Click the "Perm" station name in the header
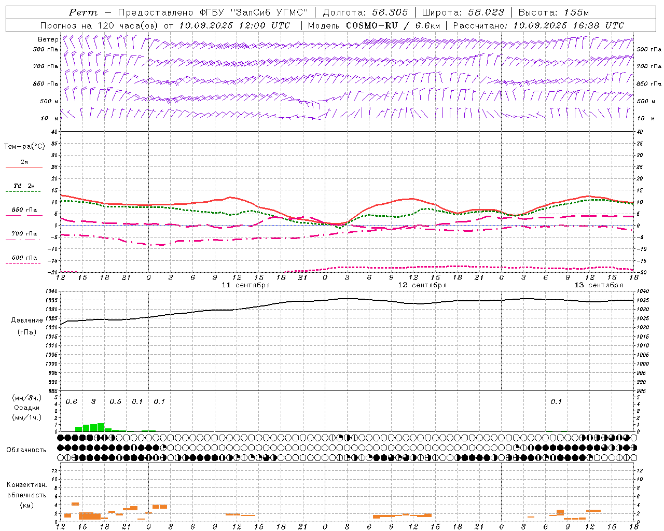 [x=83, y=12]
